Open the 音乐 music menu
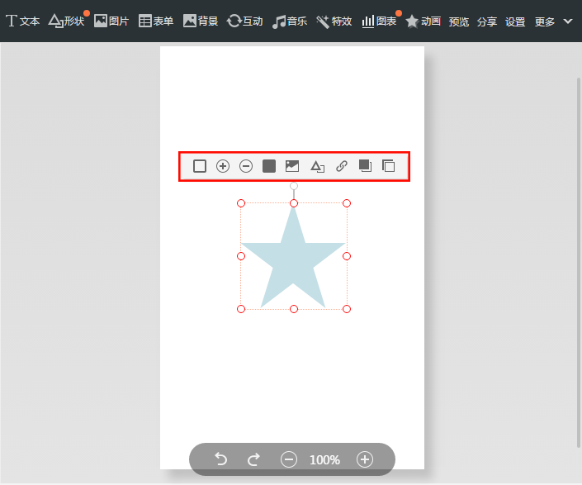 (290, 21)
